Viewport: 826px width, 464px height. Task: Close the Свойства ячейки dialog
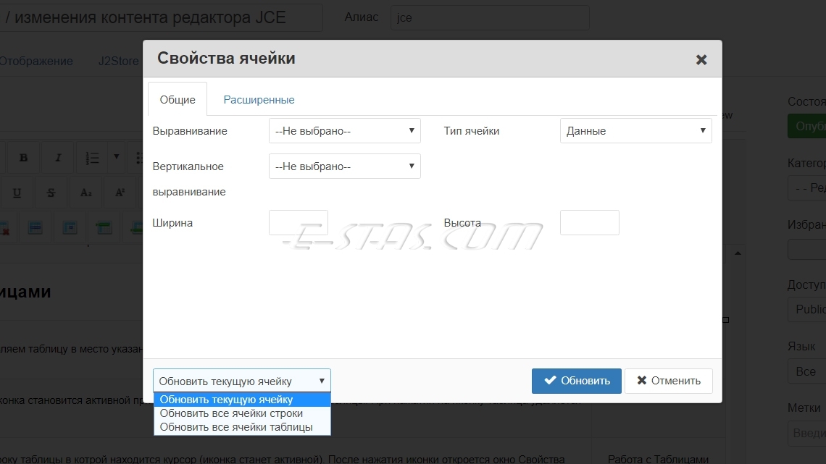click(x=701, y=59)
